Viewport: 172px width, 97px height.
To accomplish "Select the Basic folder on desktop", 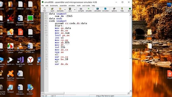I will click(150, 47).
